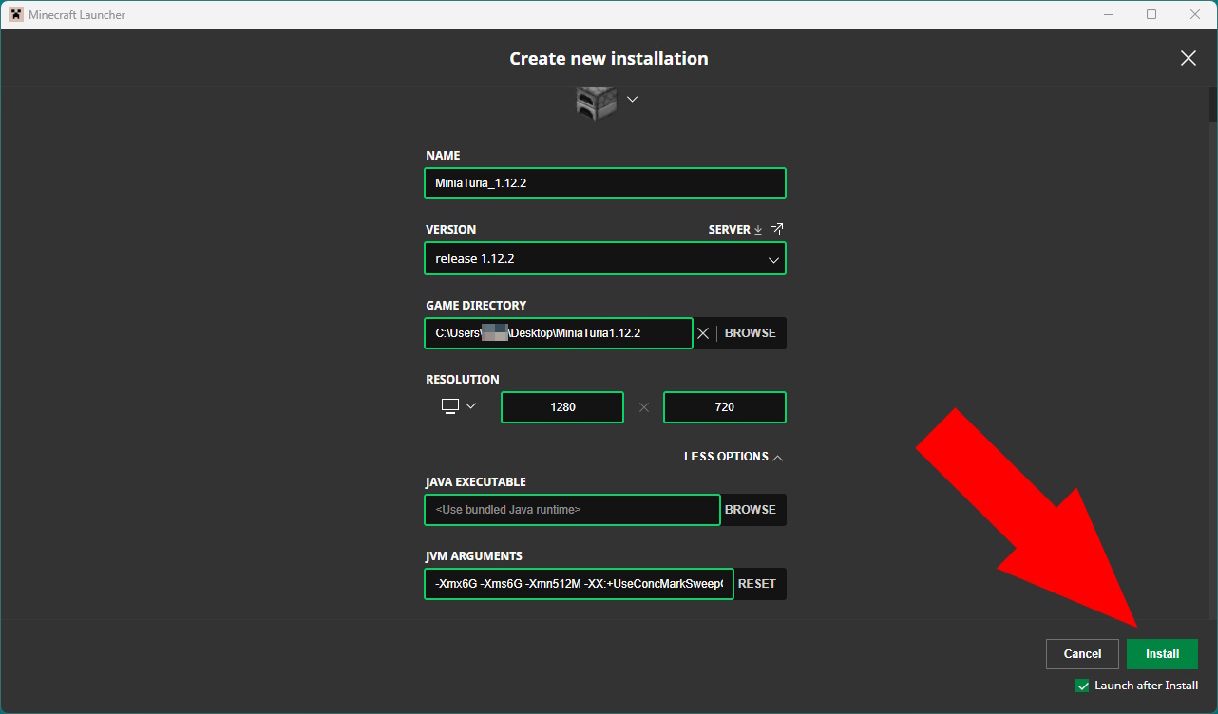Screen dimensions: 1218x714
Task: Browse for the game directory
Action: point(751,333)
